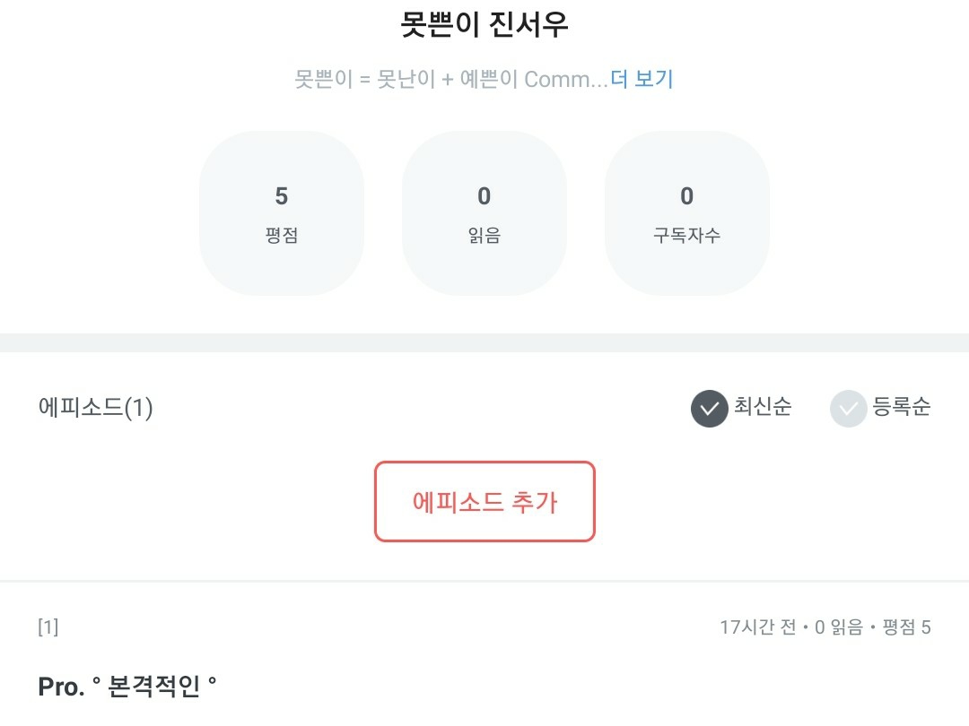Expand description with 더 보기
The width and height of the screenshot is (969, 726).
(642, 79)
